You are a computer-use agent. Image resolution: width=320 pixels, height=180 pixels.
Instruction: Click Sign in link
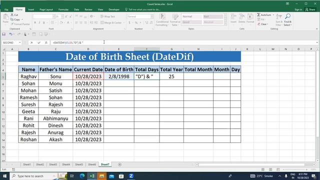coord(298,9)
